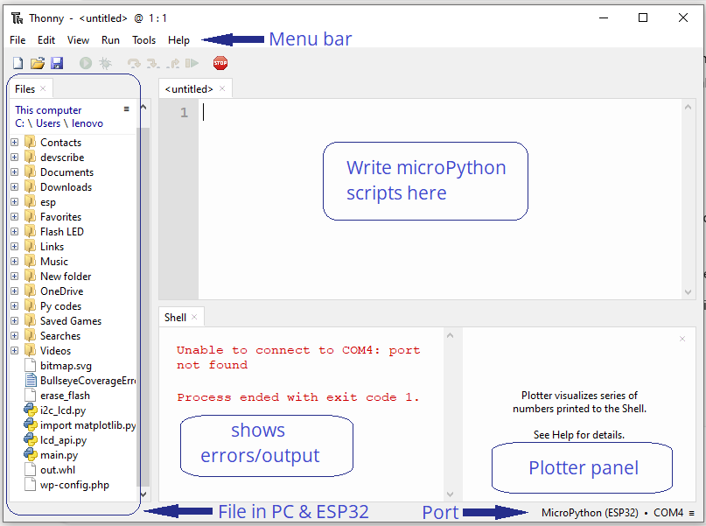Open the Files panel hamburger menu
Screen dimensions: 706x526
coord(127,109)
